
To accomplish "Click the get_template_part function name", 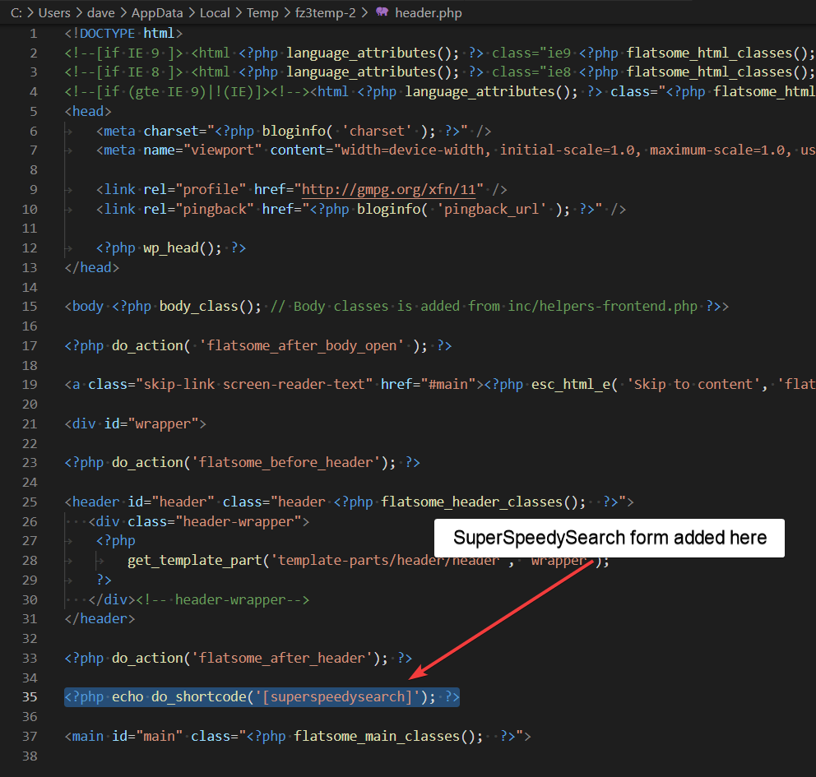I will 195,560.
